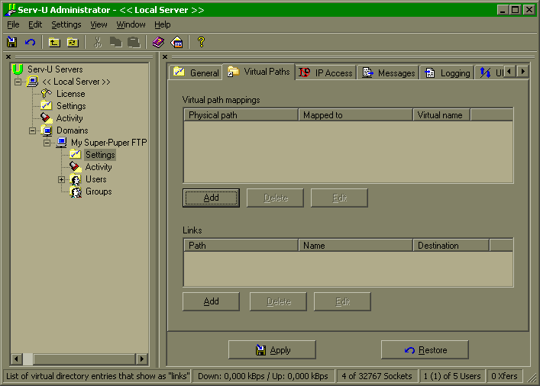540x386 pixels.
Task: Click Delete under Virtual path mappings
Action: (x=275, y=198)
